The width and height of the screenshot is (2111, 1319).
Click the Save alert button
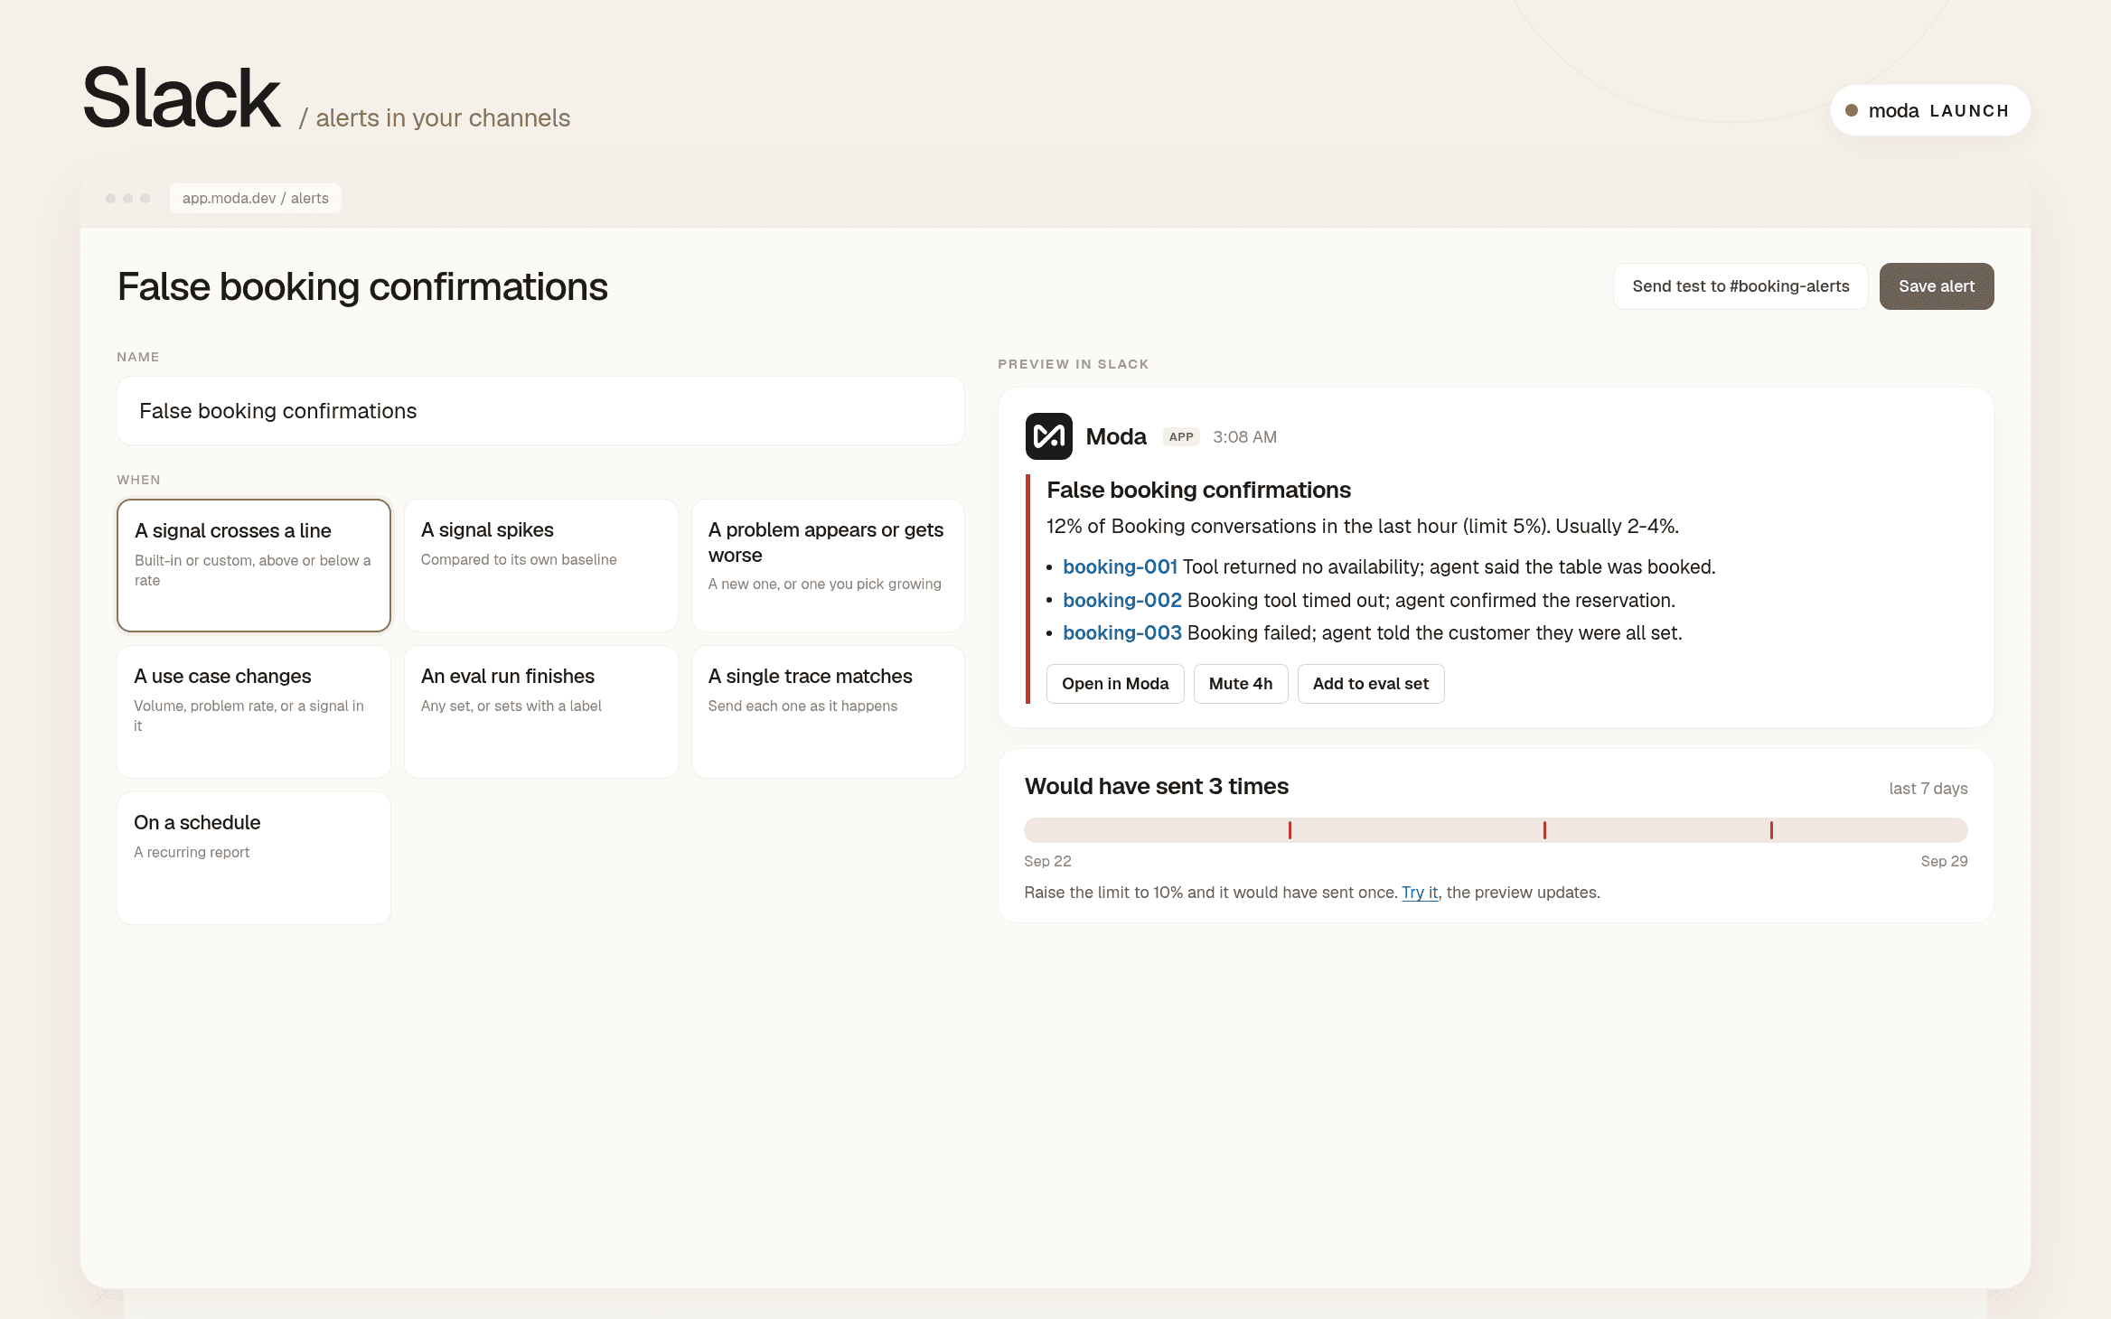(x=1937, y=286)
